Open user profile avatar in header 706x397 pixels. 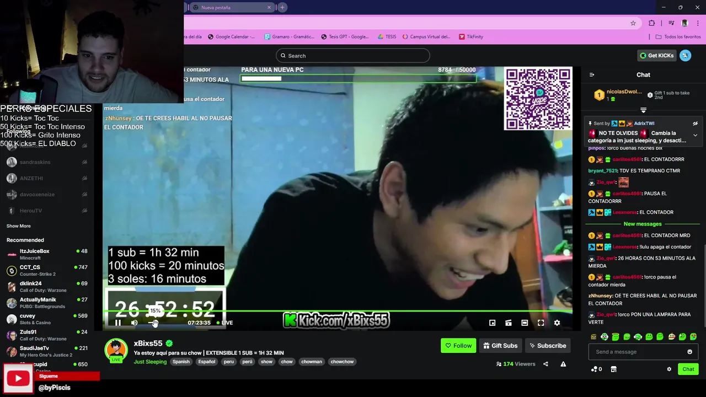tap(685, 56)
